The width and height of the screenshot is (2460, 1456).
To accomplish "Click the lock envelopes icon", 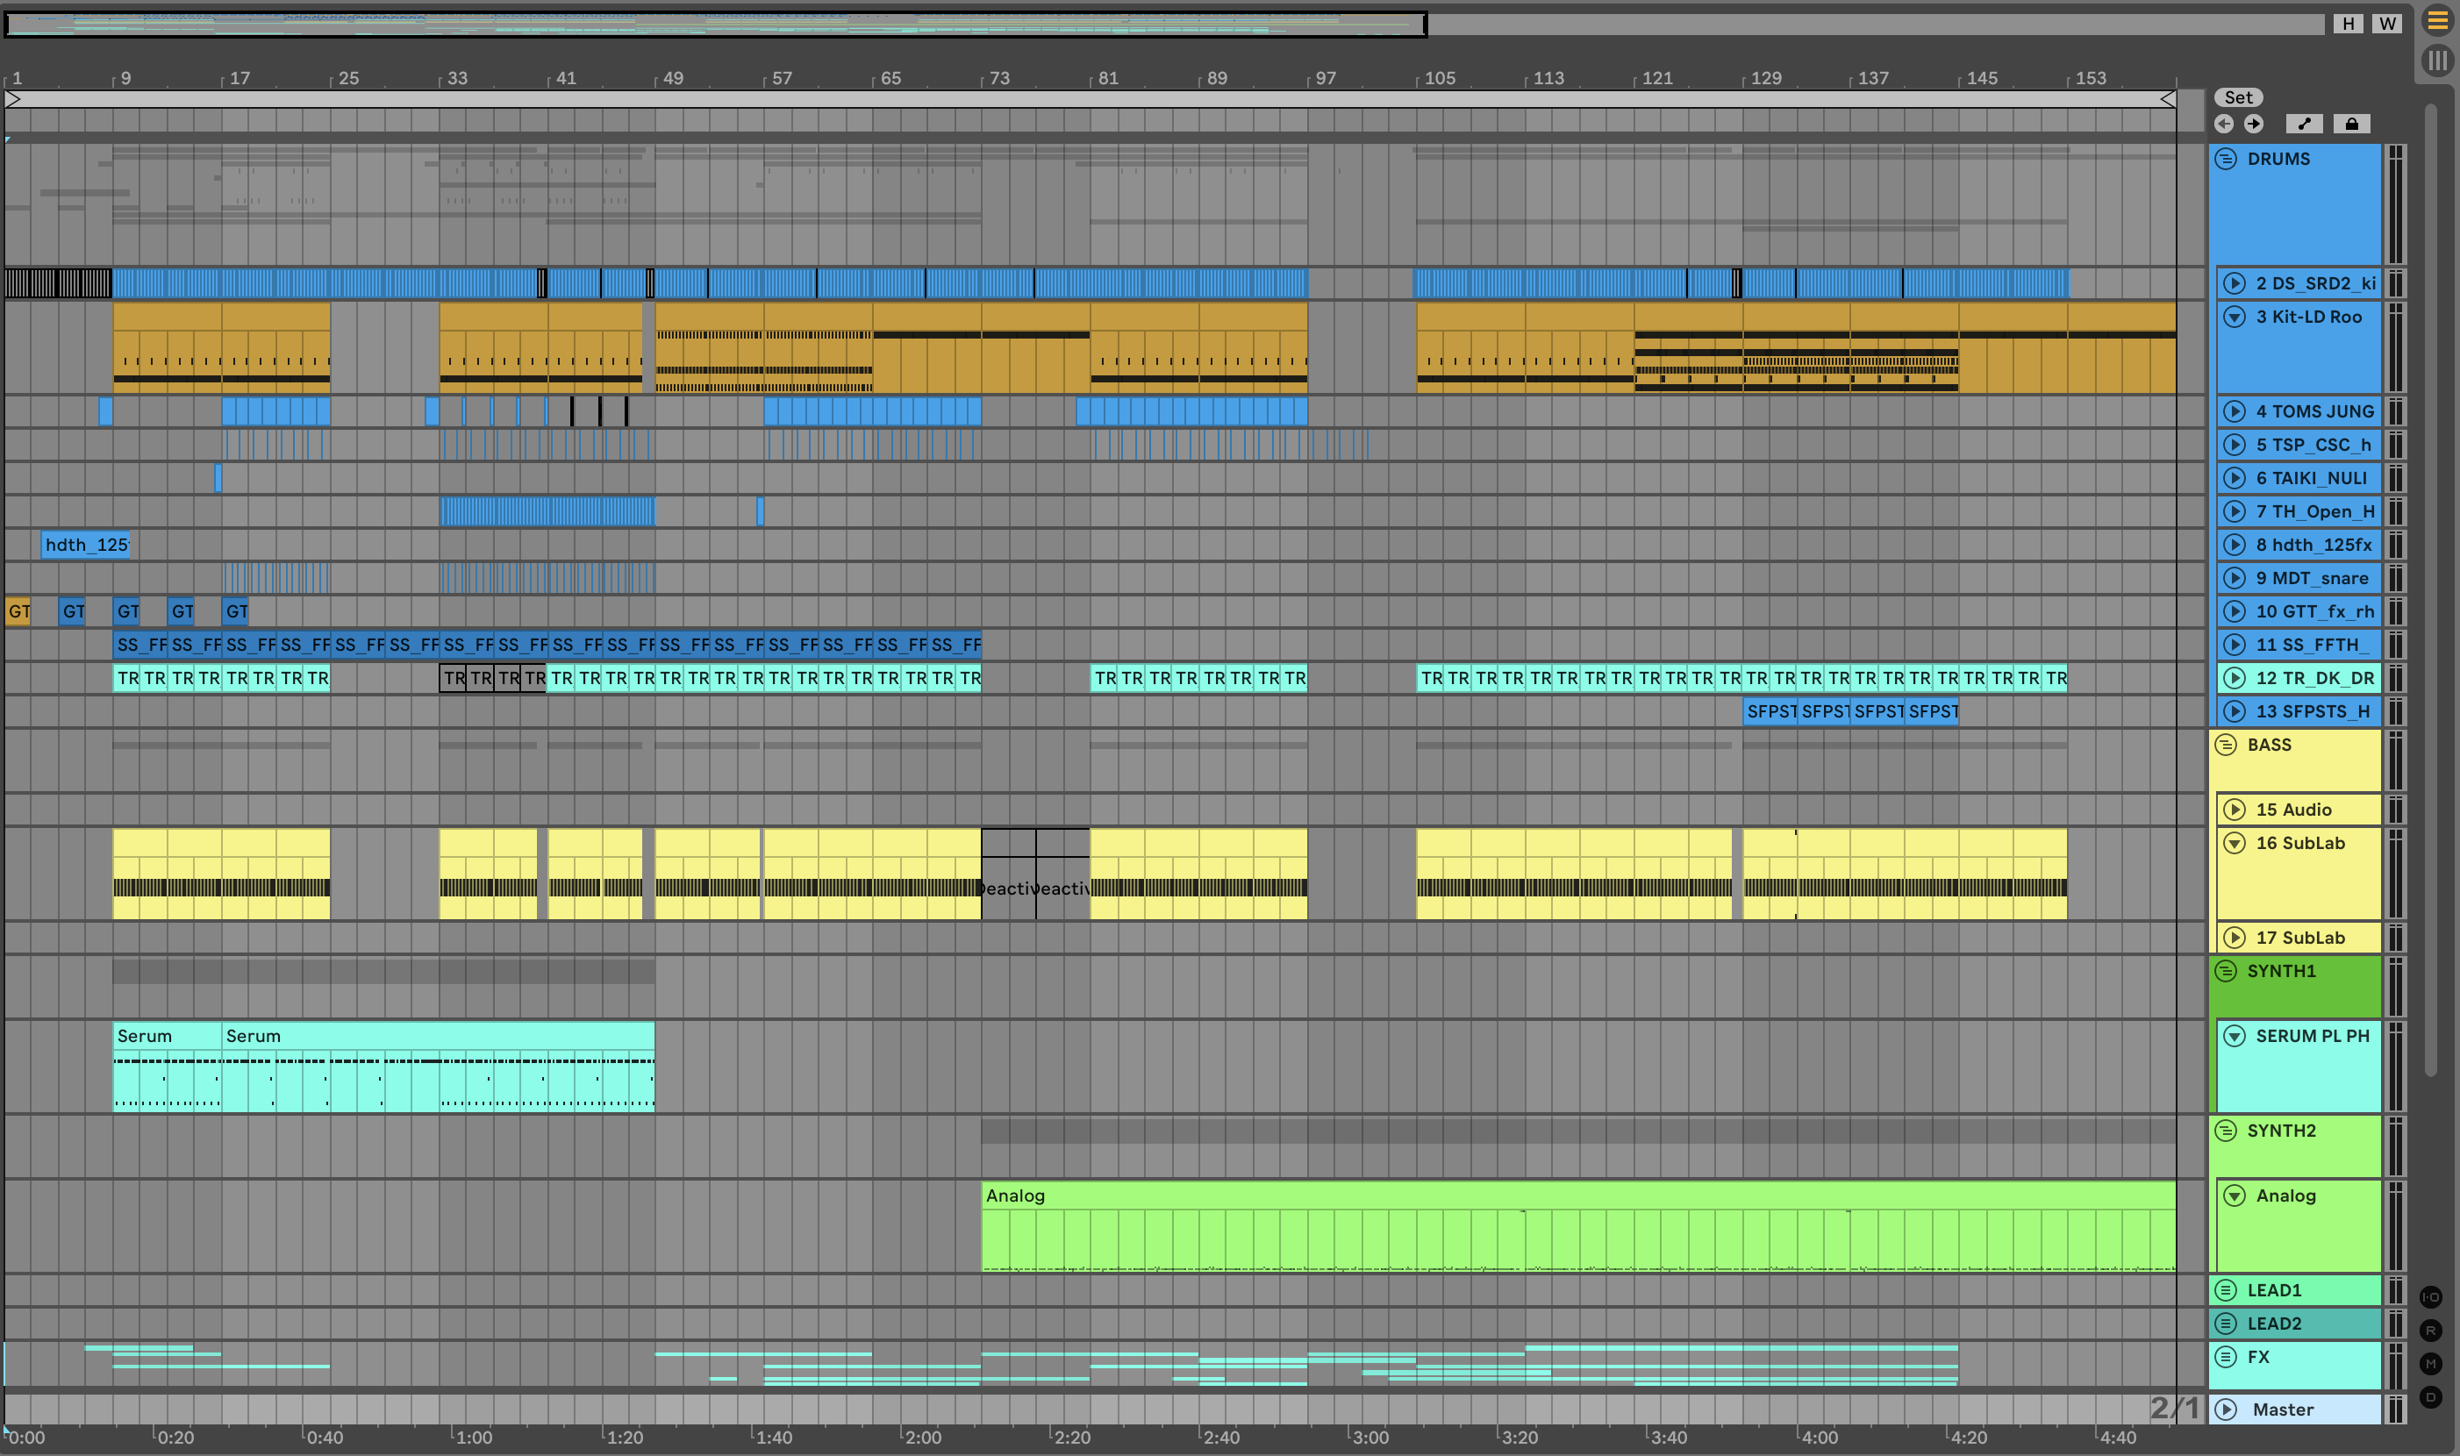I will tap(2351, 124).
